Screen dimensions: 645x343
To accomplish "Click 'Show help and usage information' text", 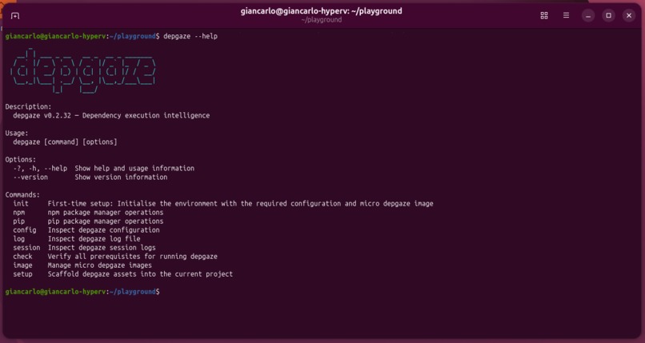I will (x=134, y=168).
